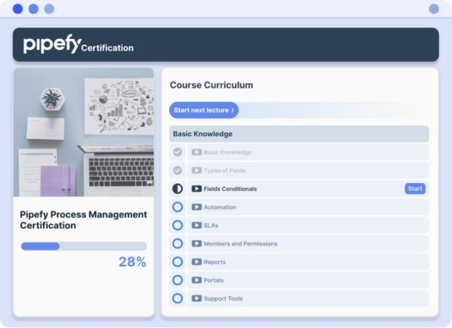
Task: Open the Automation lecture
Action: pyautogui.click(x=308, y=207)
